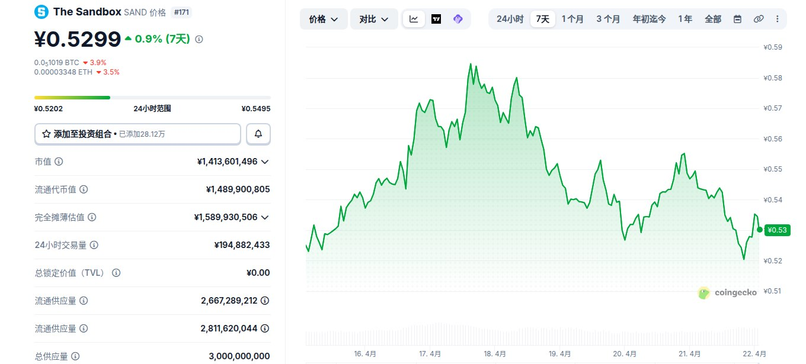Click the ¥0.51 y-axis label
The width and height of the screenshot is (806, 364).
pyautogui.click(x=773, y=291)
